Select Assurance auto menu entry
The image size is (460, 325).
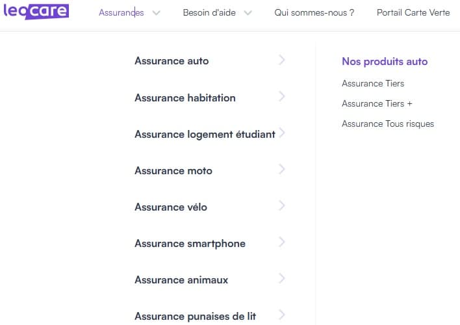[x=172, y=61]
